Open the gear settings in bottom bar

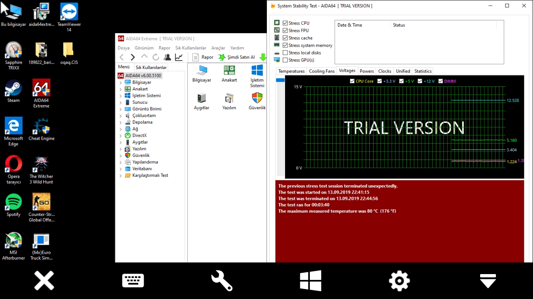click(399, 281)
